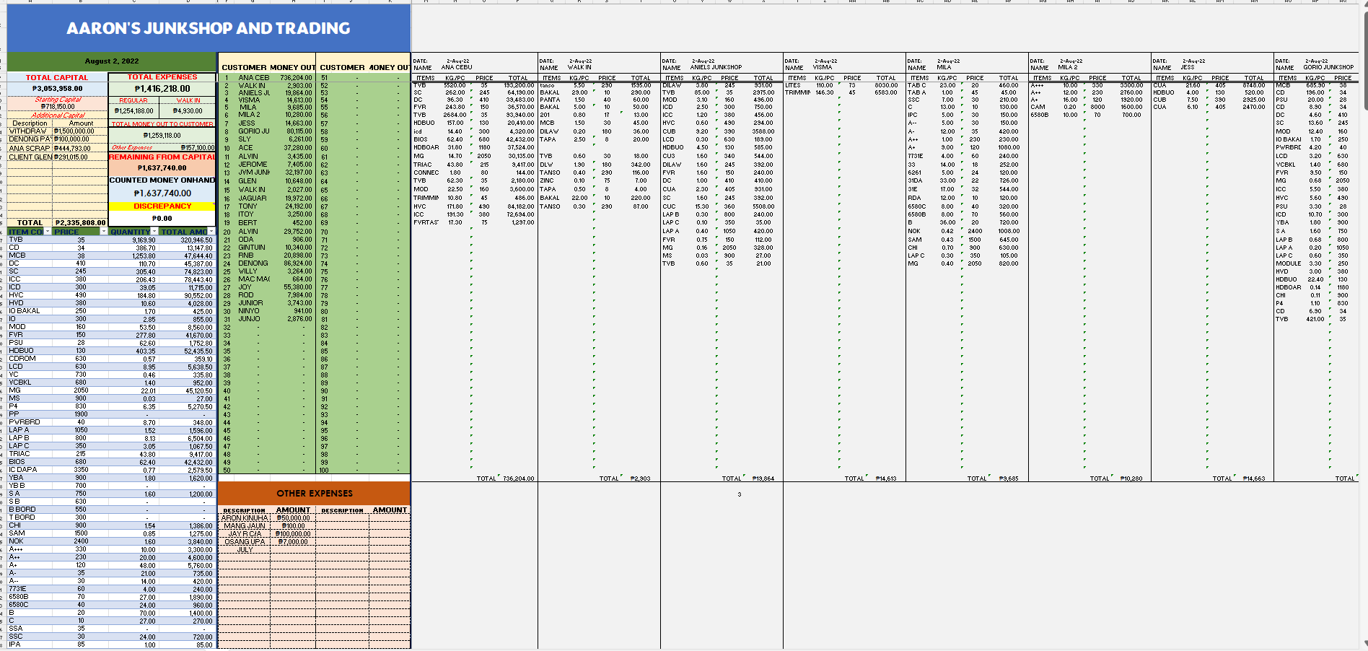The height and width of the screenshot is (651, 1368).
Task: Click the "RDA" item in the MILA ledger
Action: [914, 198]
